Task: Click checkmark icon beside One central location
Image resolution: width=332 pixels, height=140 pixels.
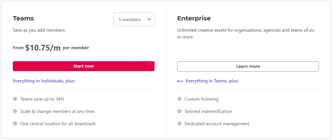Action: pos(15,123)
